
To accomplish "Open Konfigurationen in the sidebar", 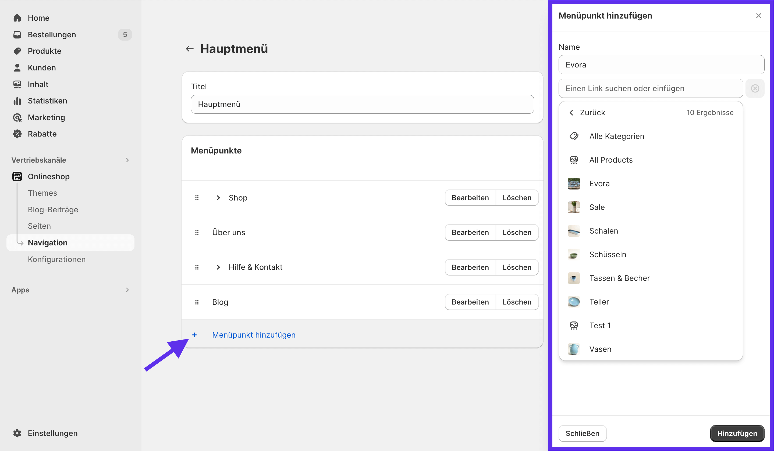I will 56,259.
